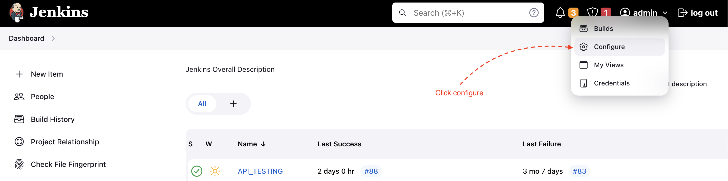
Task: Open the notifications bell icon
Action: tap(560, 13)
